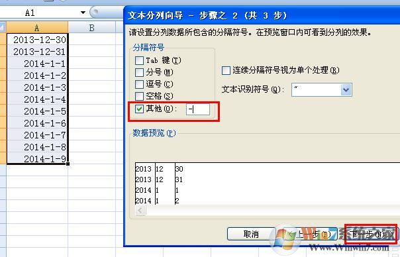Click the wizard title bar 文本分列向导

(x=262, y=15)
